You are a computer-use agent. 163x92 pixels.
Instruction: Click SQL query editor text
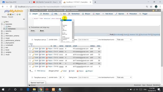[47, 18]
